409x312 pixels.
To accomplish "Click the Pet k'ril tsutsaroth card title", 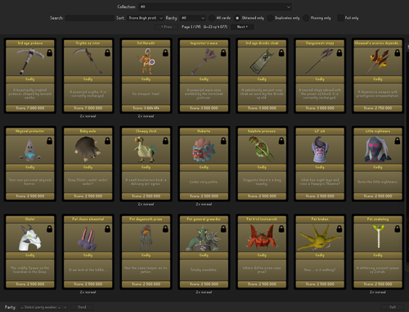I will (262, 219).
